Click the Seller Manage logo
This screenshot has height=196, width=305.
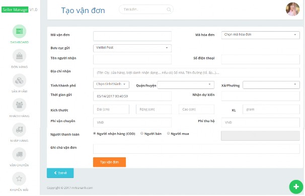click(x=15, y=10)
